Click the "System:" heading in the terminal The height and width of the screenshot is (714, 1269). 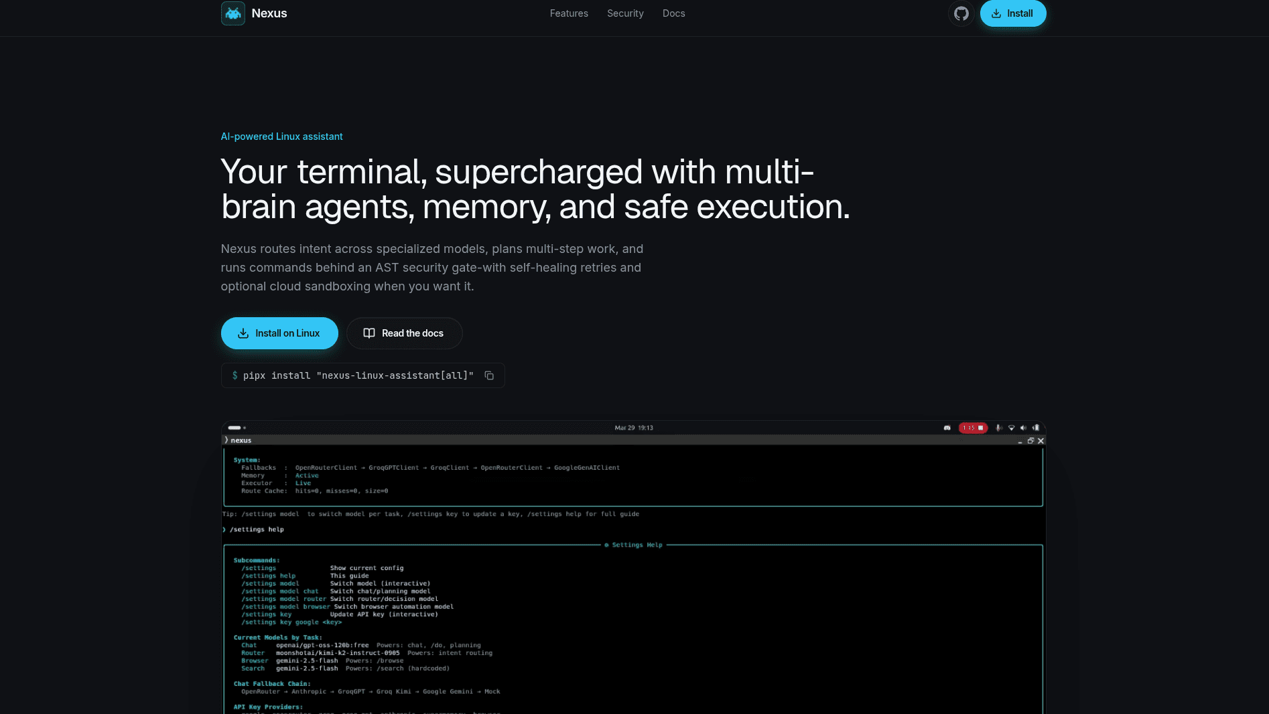[247, 460]
